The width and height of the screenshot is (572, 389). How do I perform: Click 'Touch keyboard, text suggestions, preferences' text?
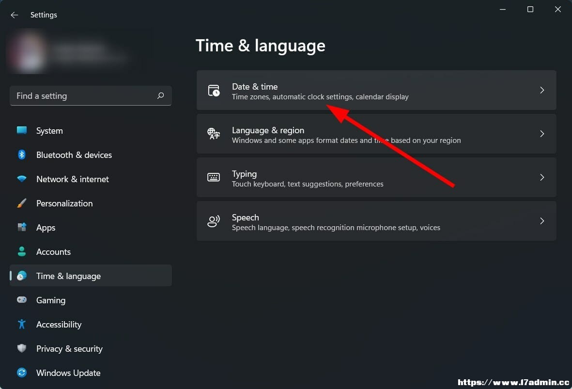[308, 184]
